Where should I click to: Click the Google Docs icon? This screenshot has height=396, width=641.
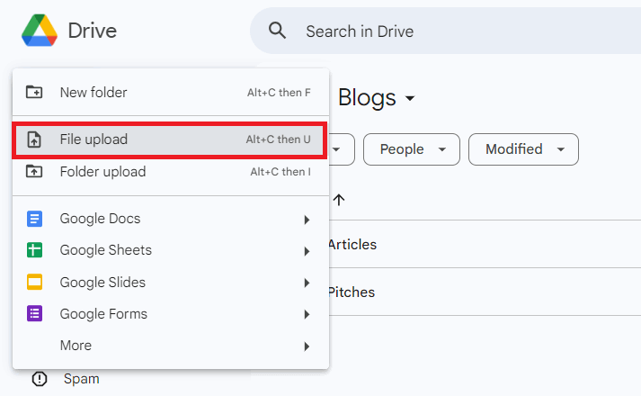coord(34,219)
